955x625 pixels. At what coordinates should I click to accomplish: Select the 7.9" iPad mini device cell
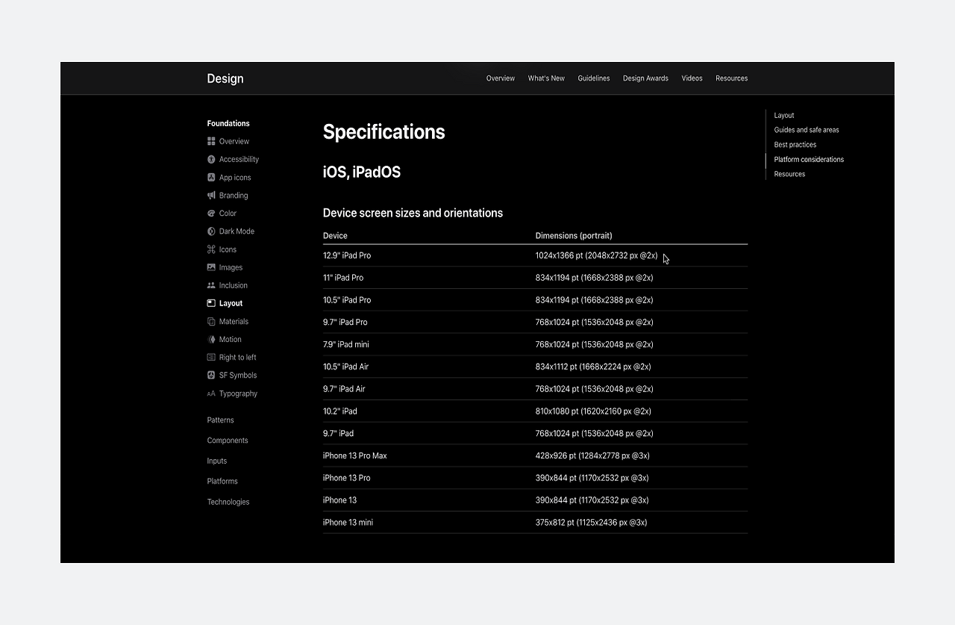[x=346, y=344]
